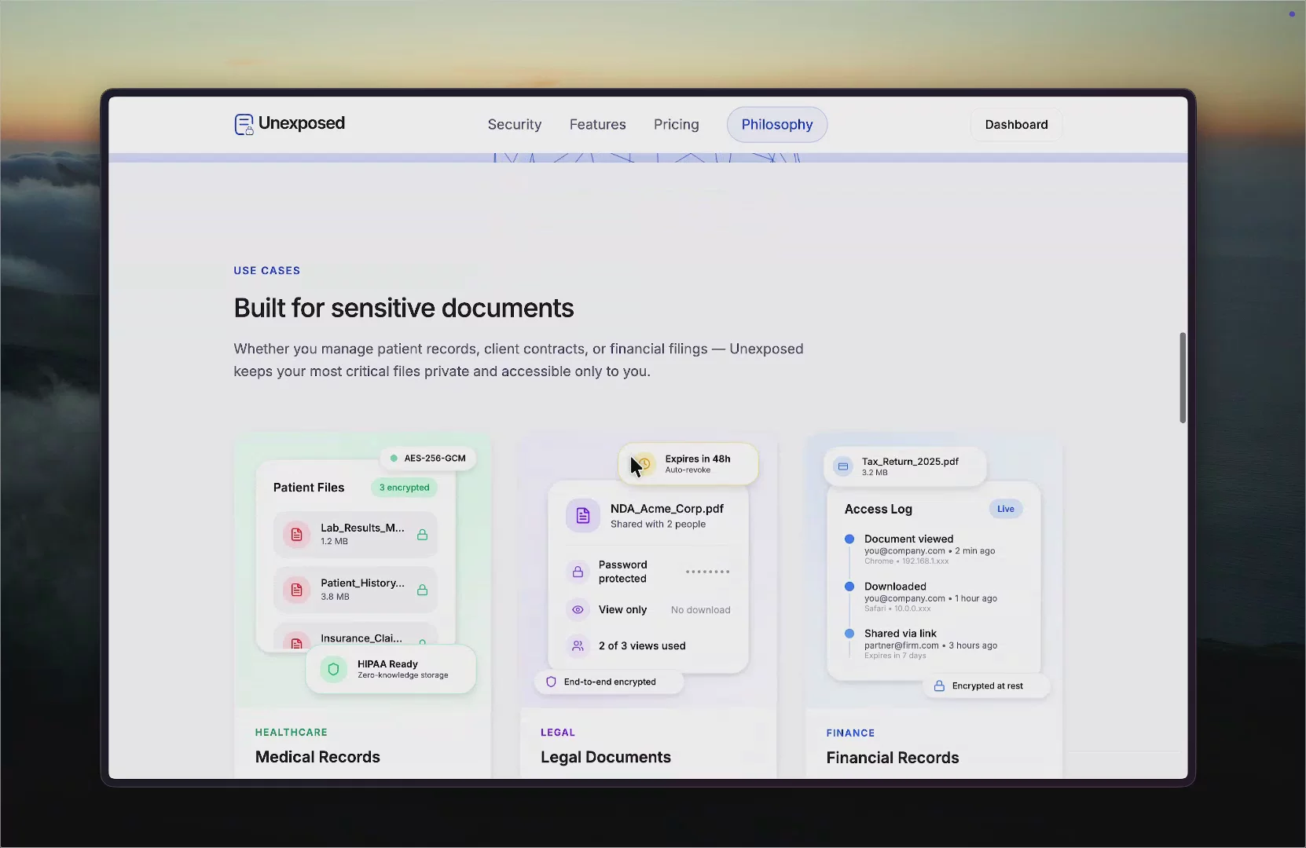Click the USE CASES section label
The image size is (1306, 848).
[x=267, y=270]
